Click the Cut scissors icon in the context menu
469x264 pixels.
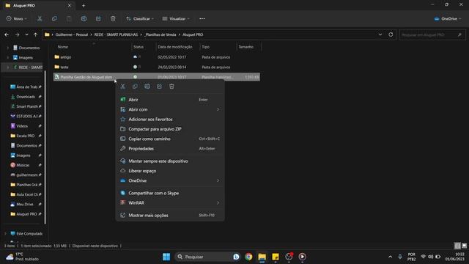[x=123, y=87]
